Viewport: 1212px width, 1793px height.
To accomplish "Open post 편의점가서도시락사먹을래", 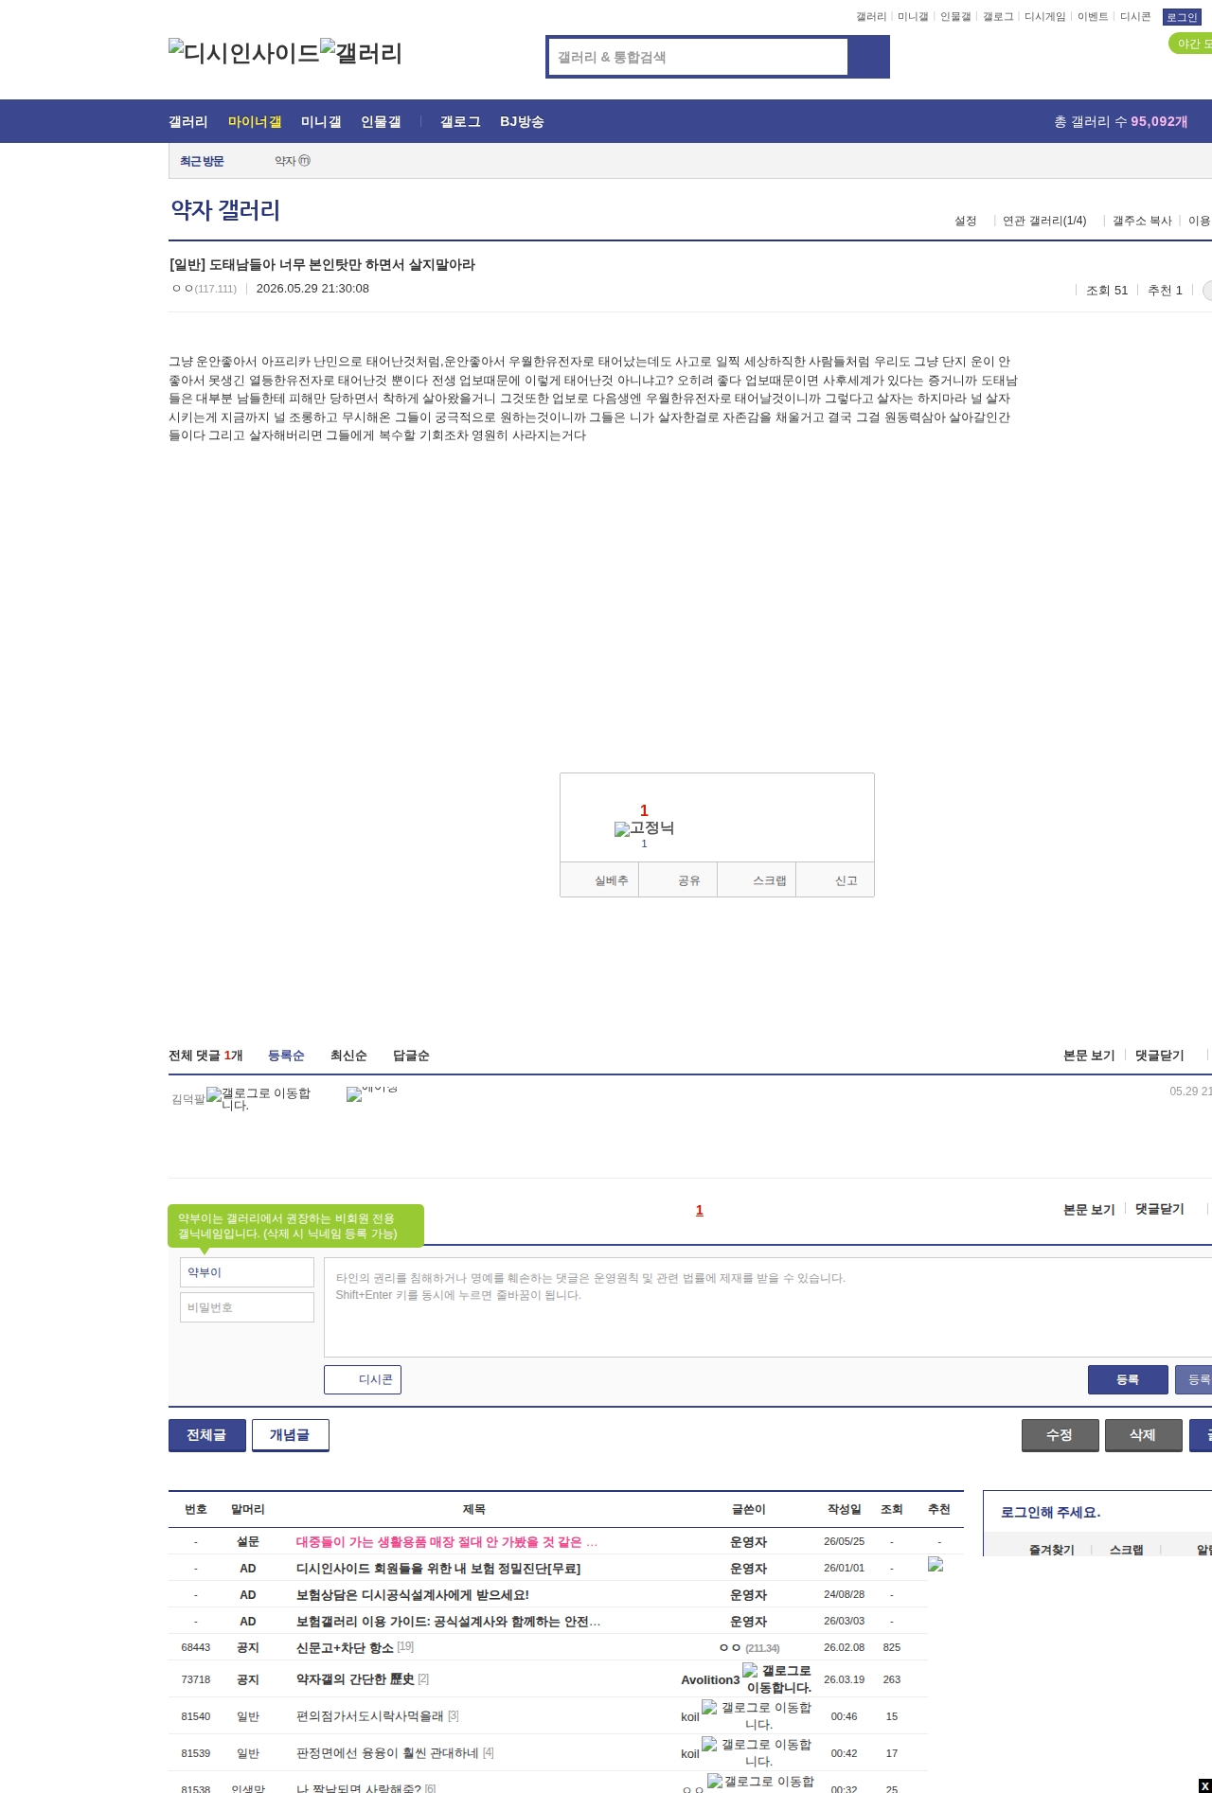I will coord(369,1715).
